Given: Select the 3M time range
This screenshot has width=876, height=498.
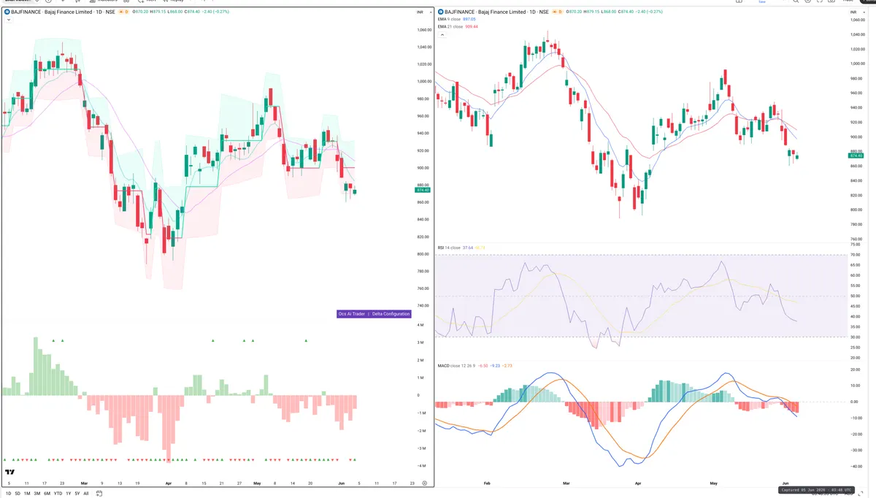Looking at the screenshot, I should [x=37, y=494].
